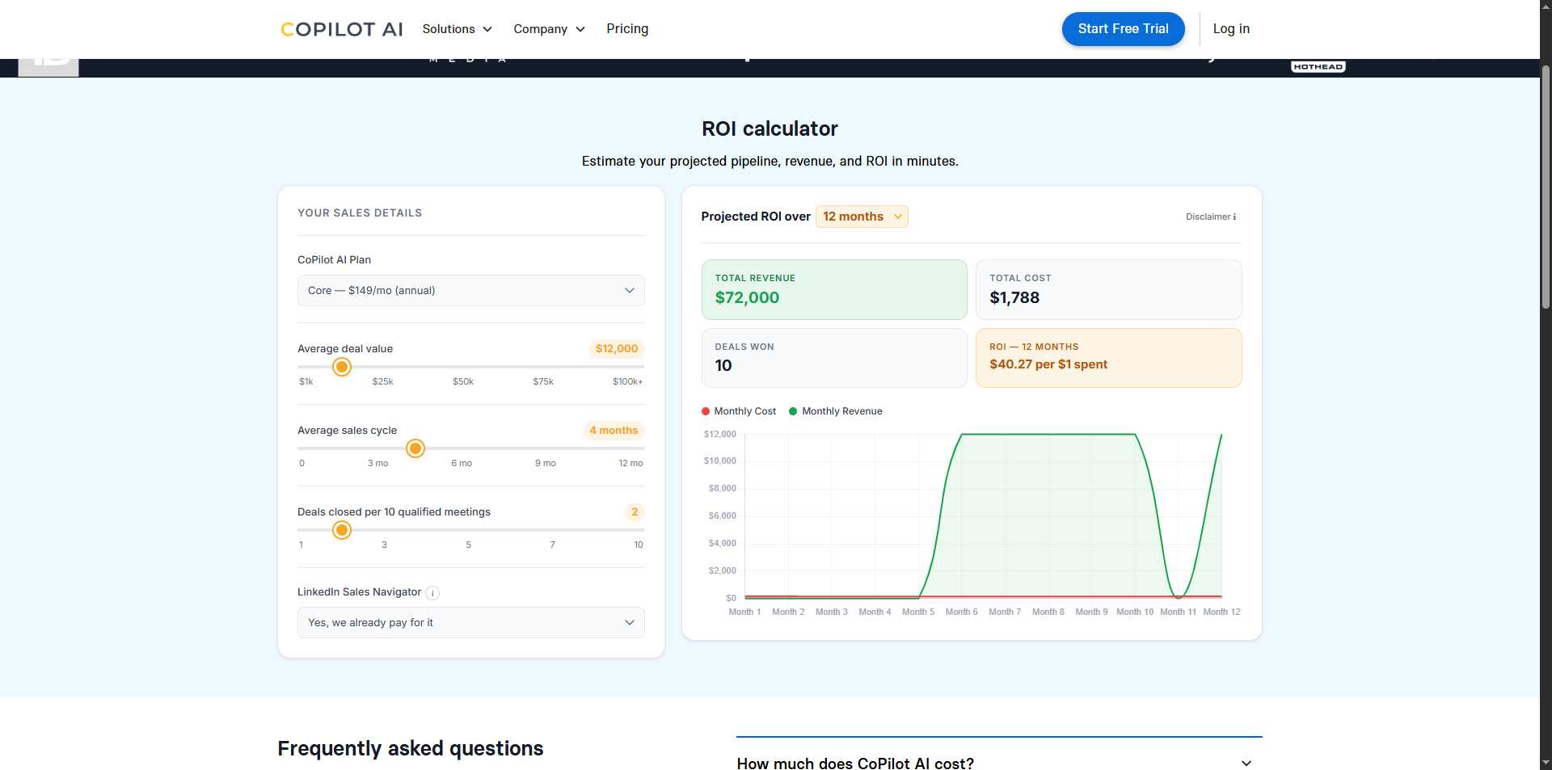Click the Total Revenue $72,000 card
1552x770 pixels.
coord(834,289)
